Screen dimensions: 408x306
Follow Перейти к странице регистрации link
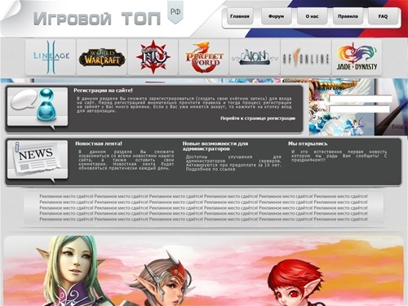pos(258,118)
